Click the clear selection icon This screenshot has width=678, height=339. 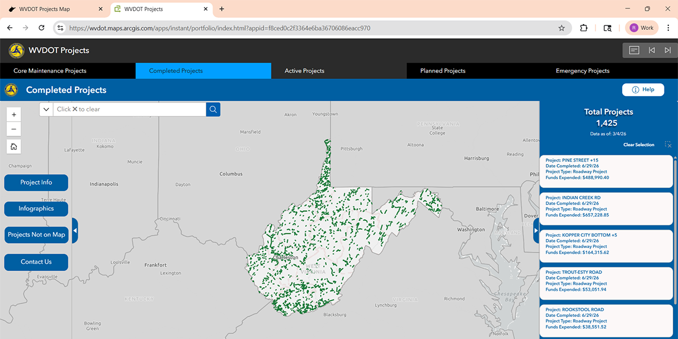tap(668, 145)
